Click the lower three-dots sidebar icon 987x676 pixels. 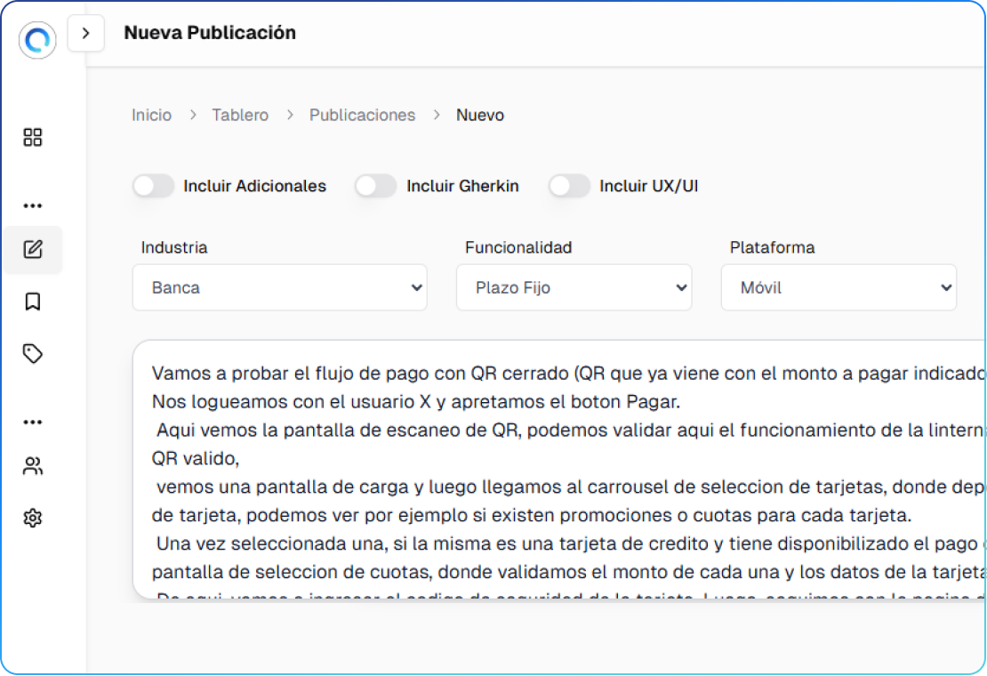click(33, 422)
